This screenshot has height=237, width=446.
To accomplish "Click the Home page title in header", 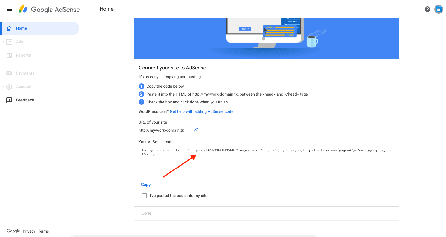I will (x=107, y=9).
